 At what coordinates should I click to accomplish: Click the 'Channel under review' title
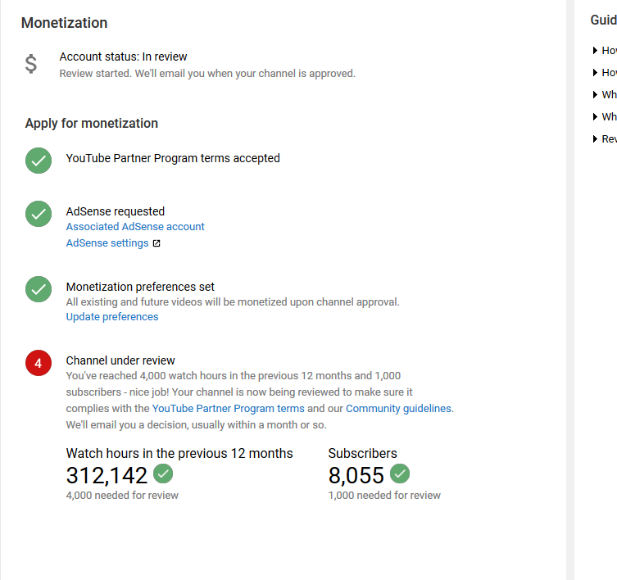pos(120,360)
